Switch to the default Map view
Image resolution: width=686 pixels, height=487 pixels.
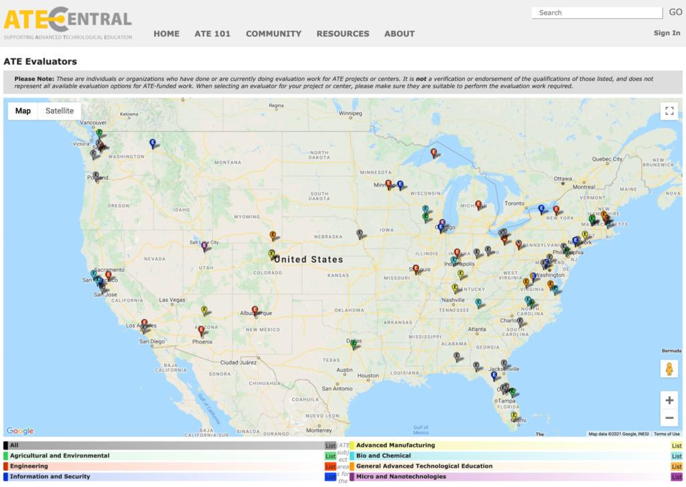tap(23, 111)
